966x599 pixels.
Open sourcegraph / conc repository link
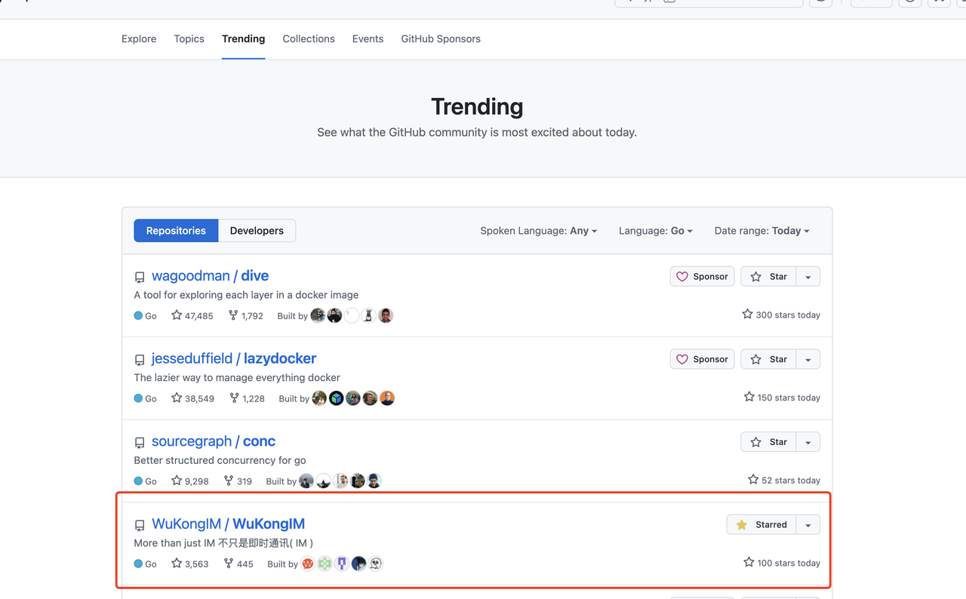[214, 441]
